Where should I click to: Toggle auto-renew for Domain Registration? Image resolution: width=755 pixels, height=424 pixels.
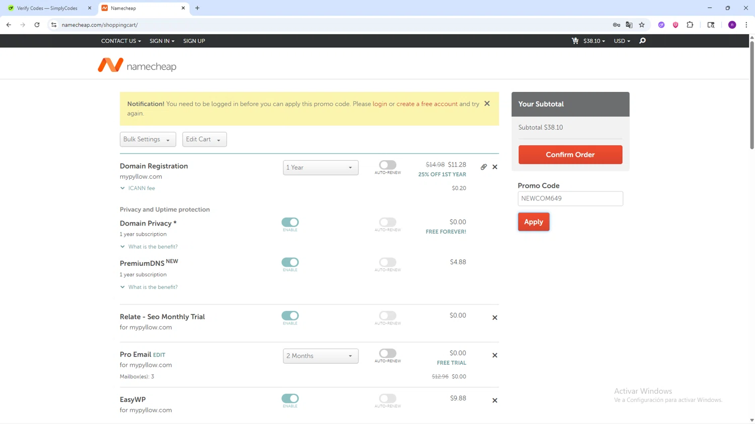[388, 165]
